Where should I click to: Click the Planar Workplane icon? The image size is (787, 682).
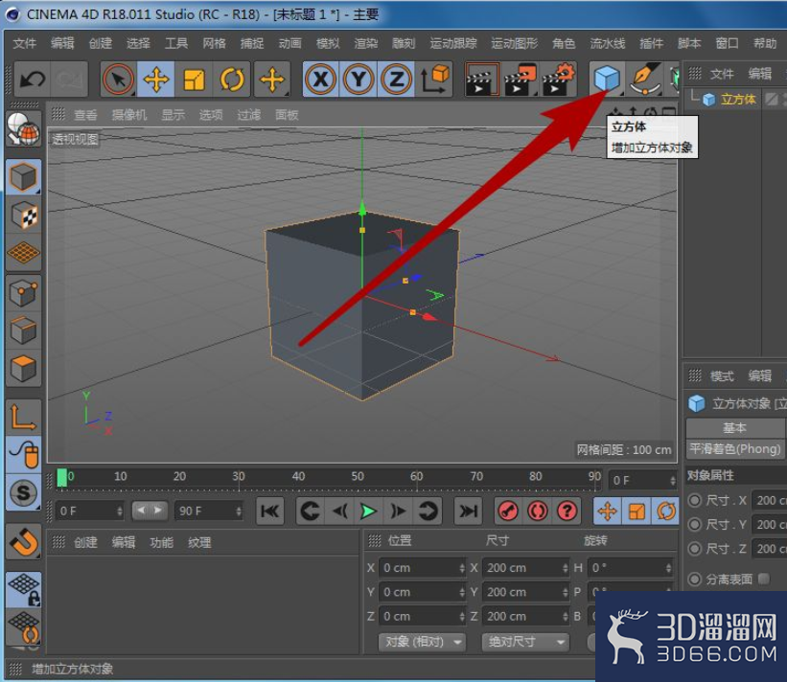[23, 627]
